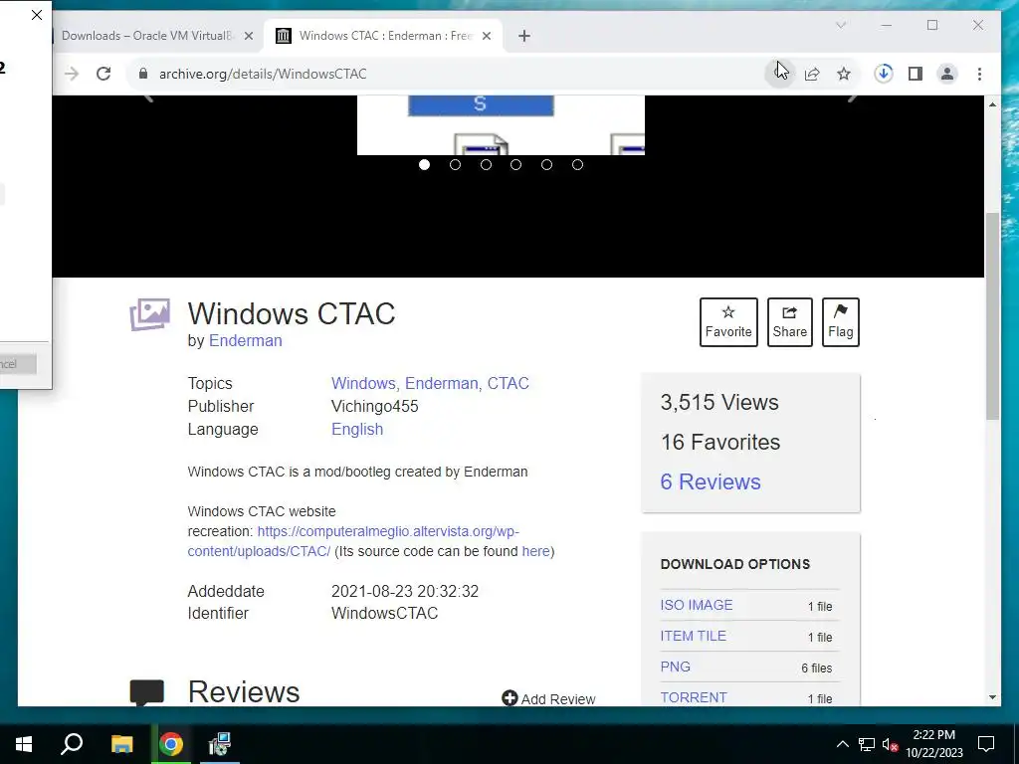Click the page's vertical scrollbar thumb
Viewport: 1019px width, 764px height.
pyautogui.click(x=992, y=315)
